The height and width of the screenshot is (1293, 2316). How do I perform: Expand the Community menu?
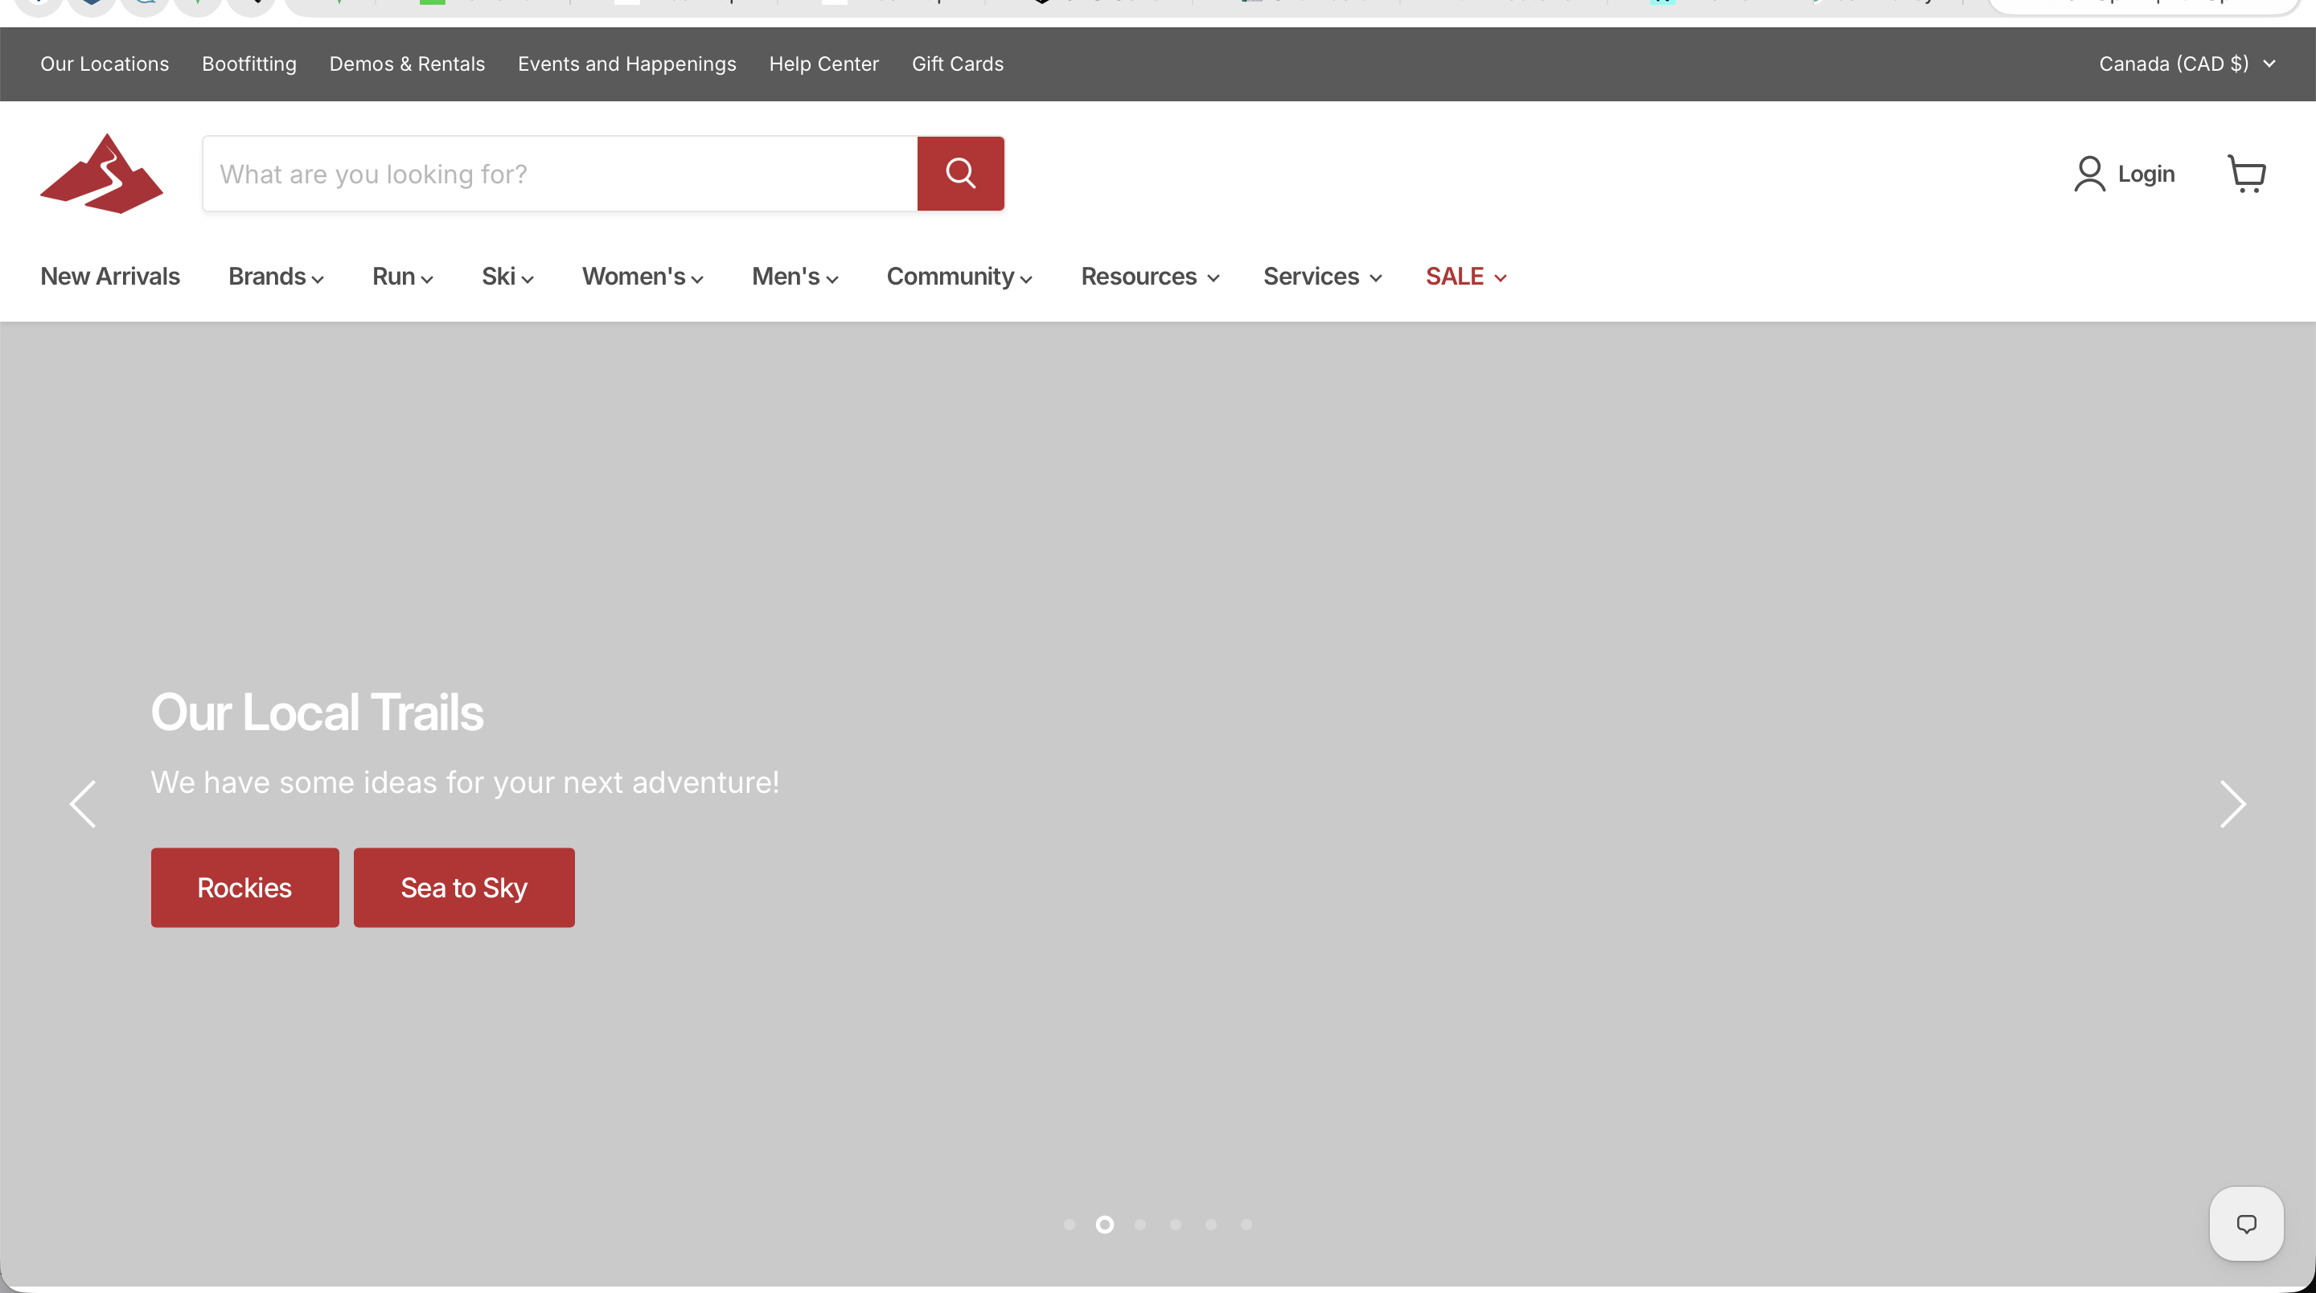coord(959,276)
